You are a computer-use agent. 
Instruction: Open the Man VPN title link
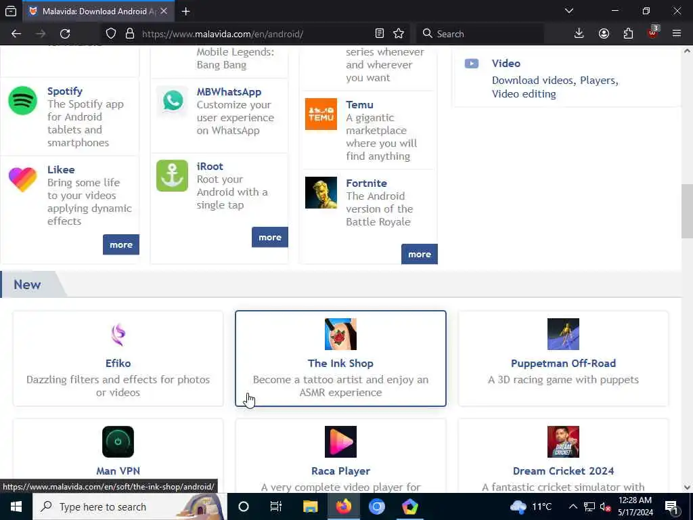118,471
